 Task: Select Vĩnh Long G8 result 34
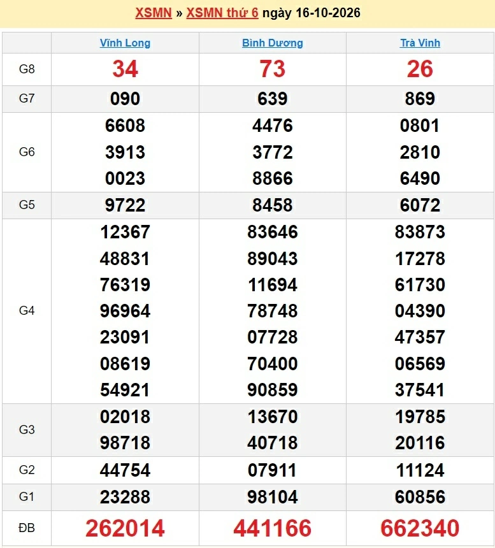pyautogui.click(x=125, y=69)
